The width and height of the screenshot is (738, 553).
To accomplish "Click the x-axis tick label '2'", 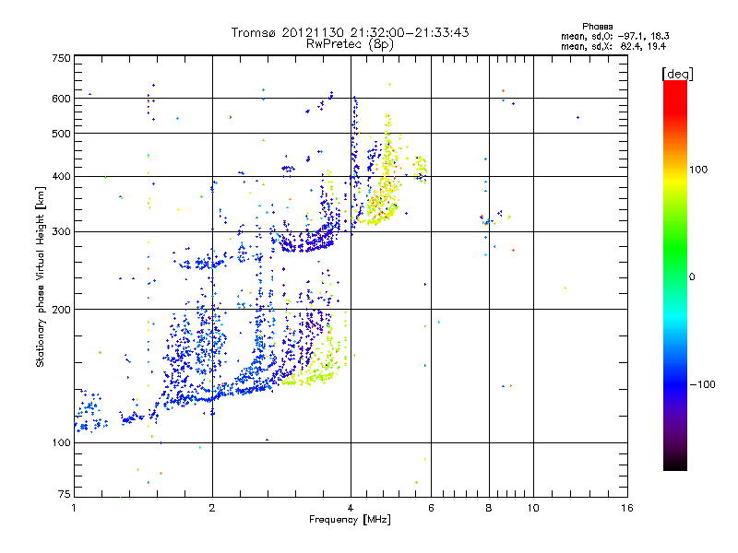I will (212, 508).
